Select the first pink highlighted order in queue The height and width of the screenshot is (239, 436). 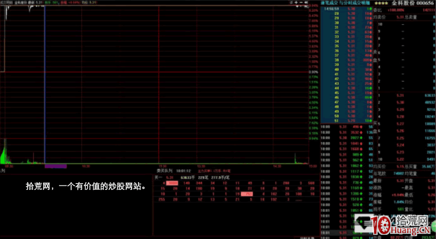pos(172,183)
